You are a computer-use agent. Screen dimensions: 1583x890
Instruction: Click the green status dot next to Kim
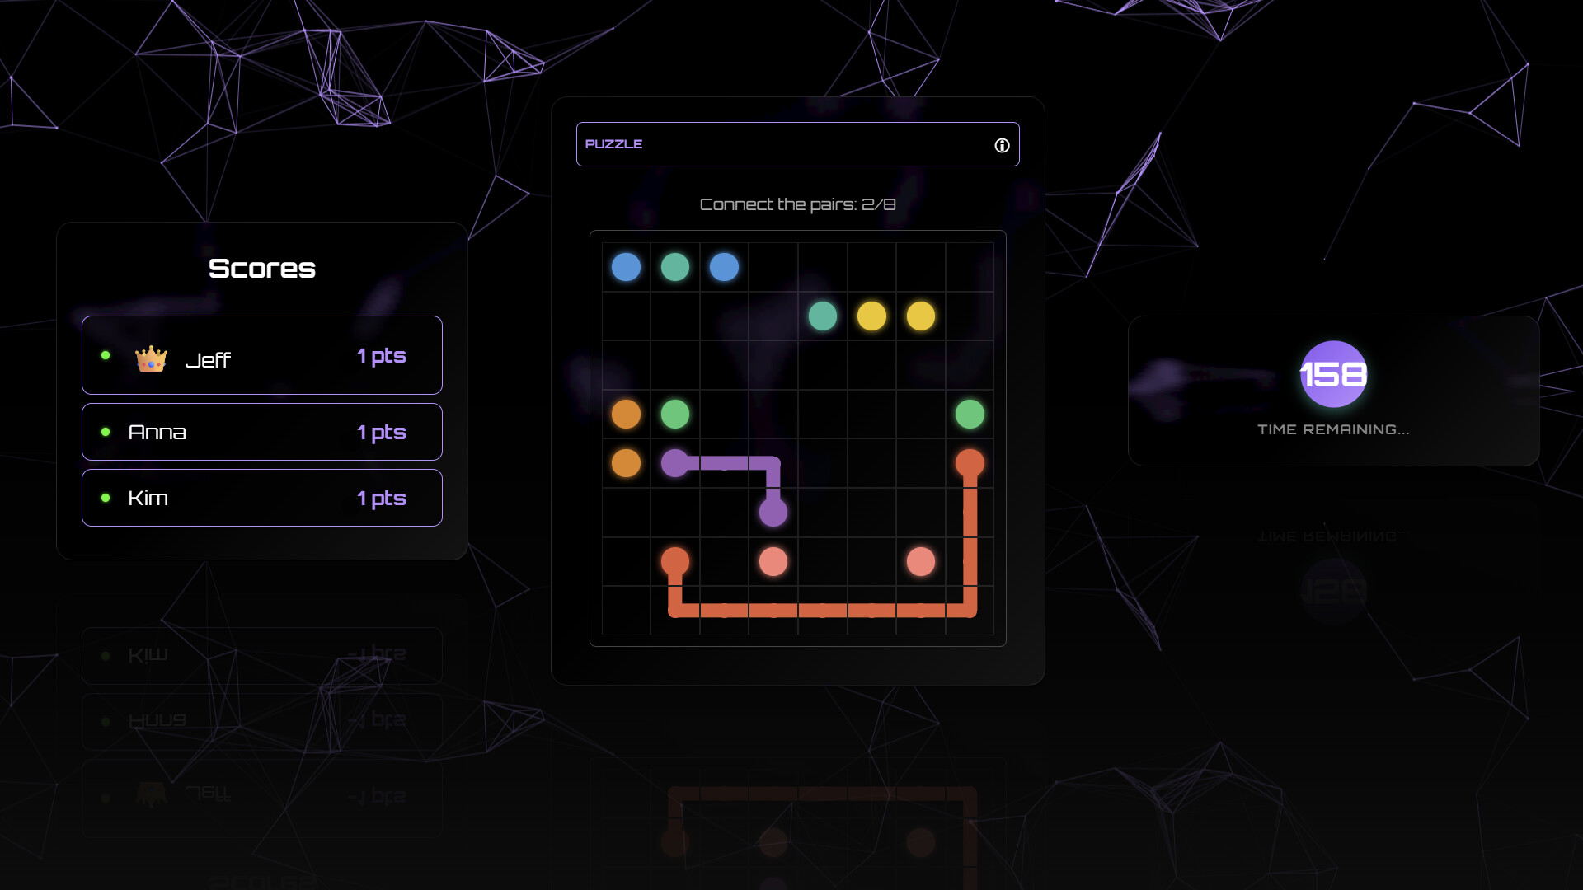pyautogui.click(x=106, y=498)
